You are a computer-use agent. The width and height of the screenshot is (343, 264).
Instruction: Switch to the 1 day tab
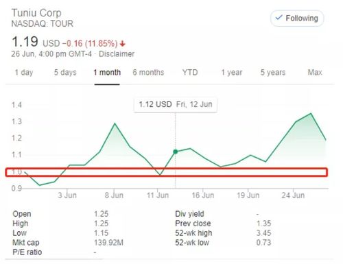coord(24,73)
